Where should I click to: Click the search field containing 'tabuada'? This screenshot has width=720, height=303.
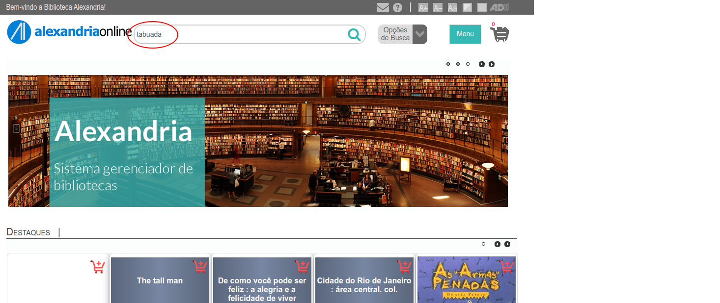241,34
